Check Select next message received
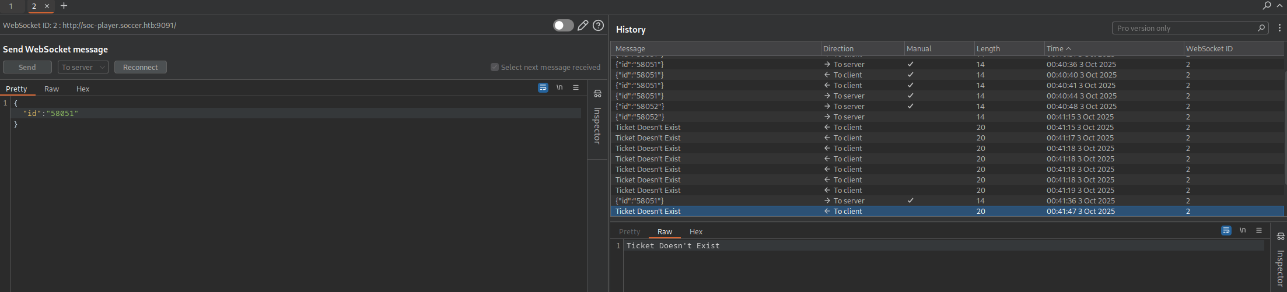The width and height of the screenshot is (1287, 292). click(495, 68)
